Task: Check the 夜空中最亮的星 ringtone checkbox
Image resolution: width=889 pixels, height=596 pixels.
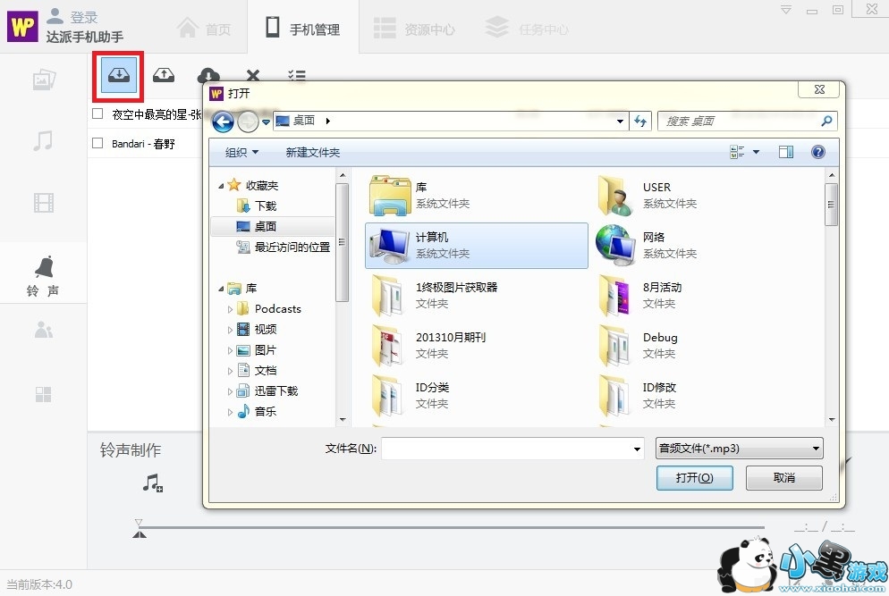Action: pyautogui.click(x=97, y=113)
